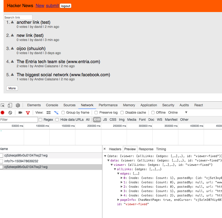Collapse the 'viewer' node

pos(112,165)
